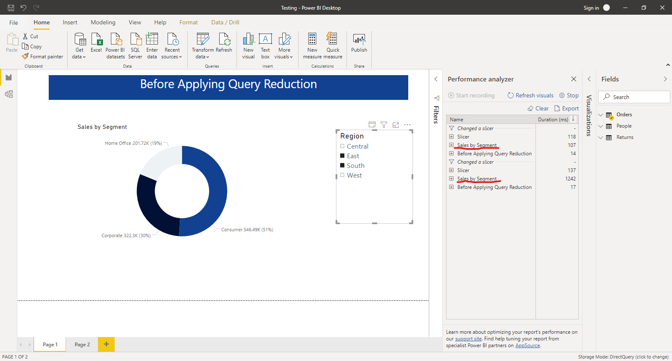Switch to Model view in sidebar

tap(9, 94)
